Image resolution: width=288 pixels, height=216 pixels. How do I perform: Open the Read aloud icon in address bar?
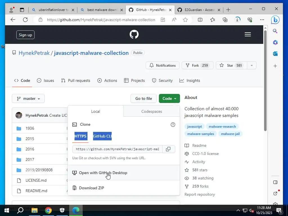[x=174, y=20]
